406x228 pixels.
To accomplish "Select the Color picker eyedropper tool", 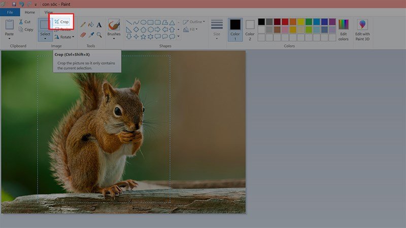I will tap(91, 34).
